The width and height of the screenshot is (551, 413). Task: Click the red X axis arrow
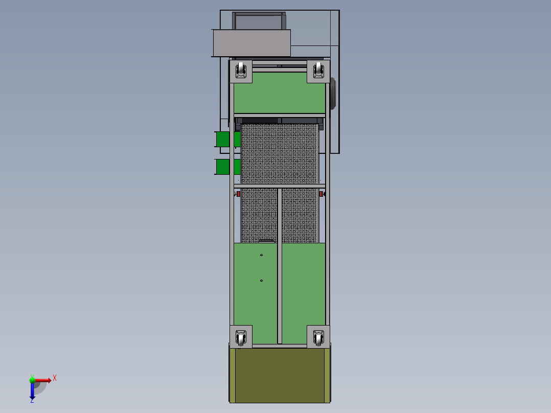click(x=50, y=380)
